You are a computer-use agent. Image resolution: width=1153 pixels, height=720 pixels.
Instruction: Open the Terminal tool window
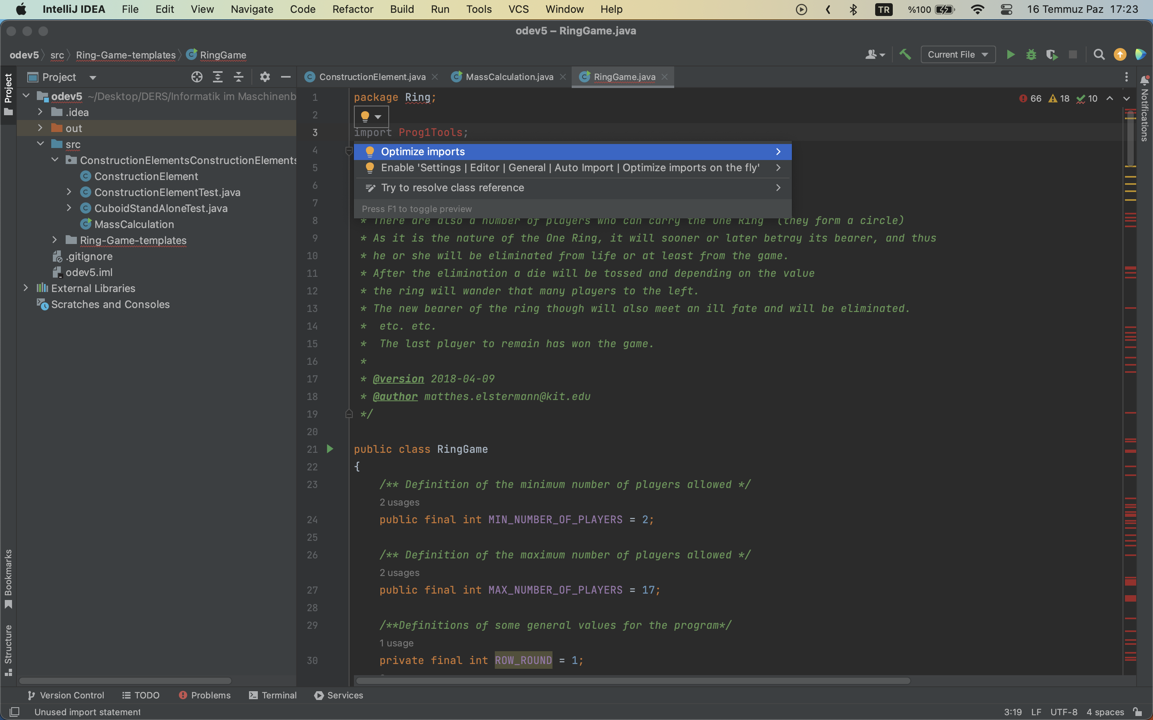[273, 695]
